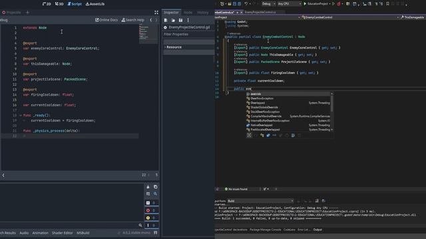Toggle the scripts panel arrow at bottom-left
This screenshot has height=239, width=426.
click(x=3, y=175)
